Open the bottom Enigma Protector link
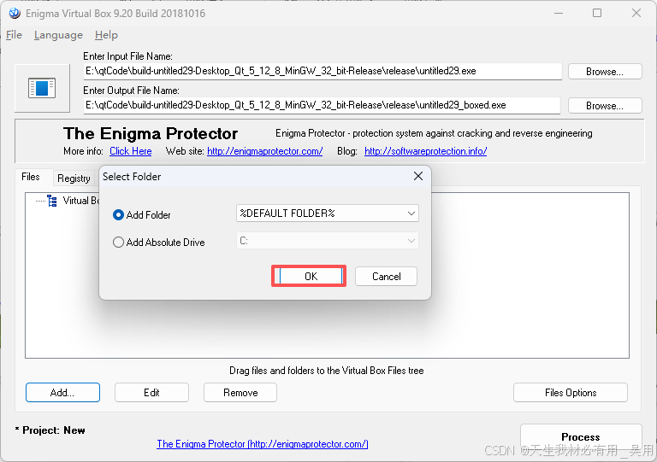657x462 pixels. pyautogui.click(x=263, y=444)
